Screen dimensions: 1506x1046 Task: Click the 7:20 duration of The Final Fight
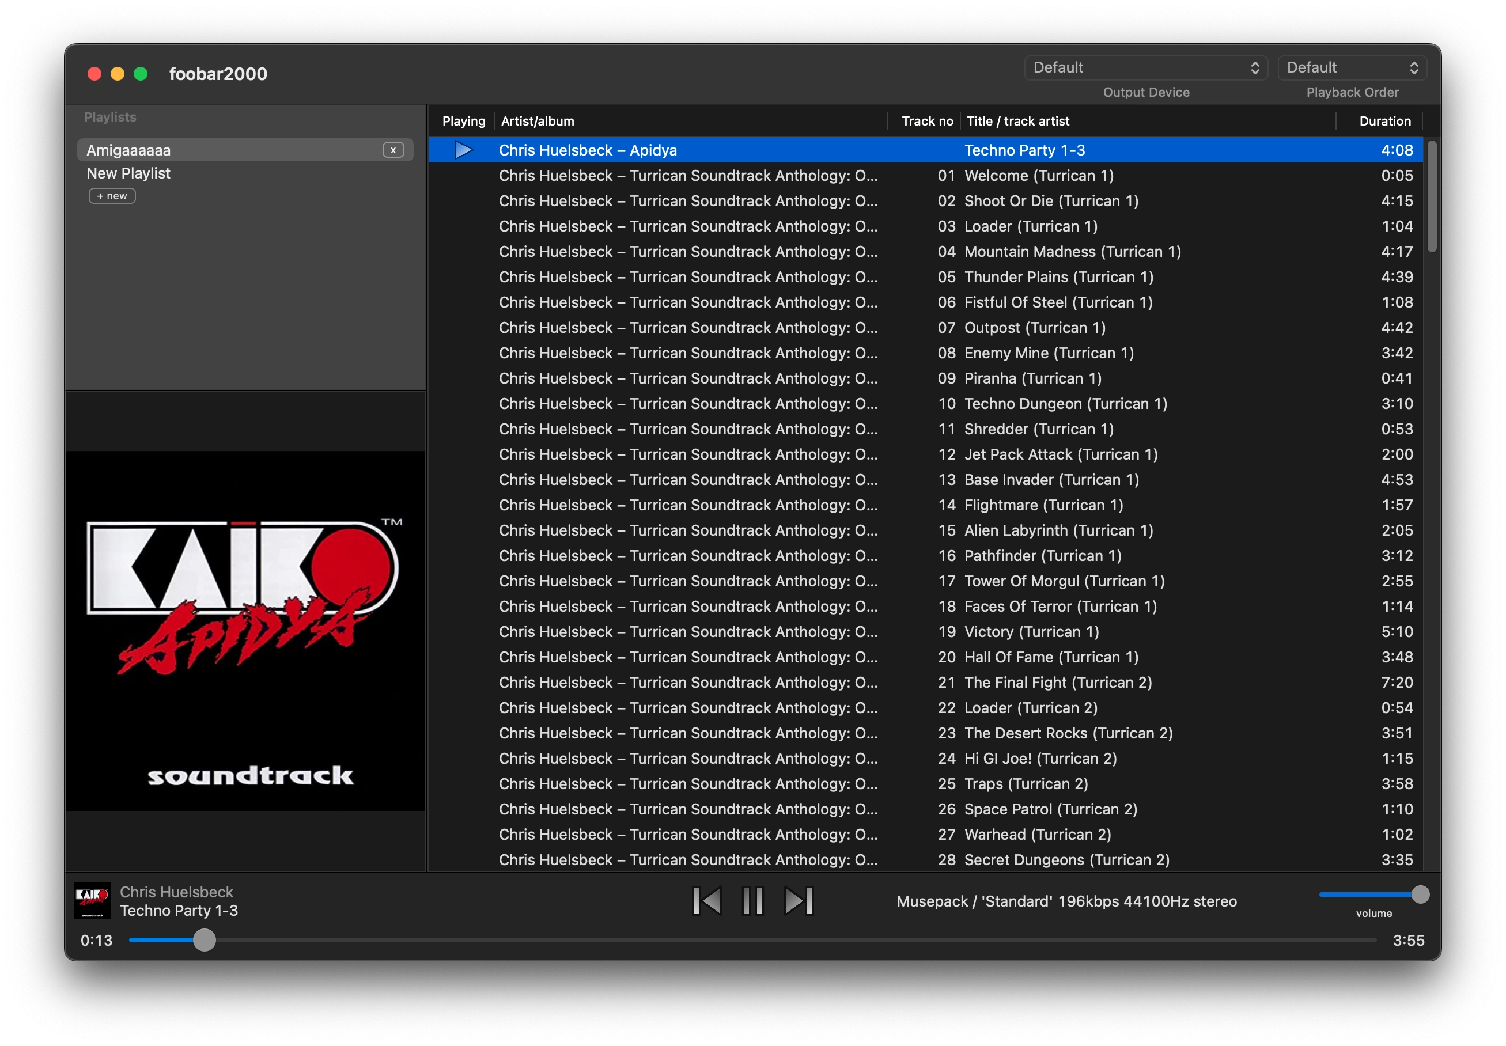pyautogui.click(x=1397, y=682)
